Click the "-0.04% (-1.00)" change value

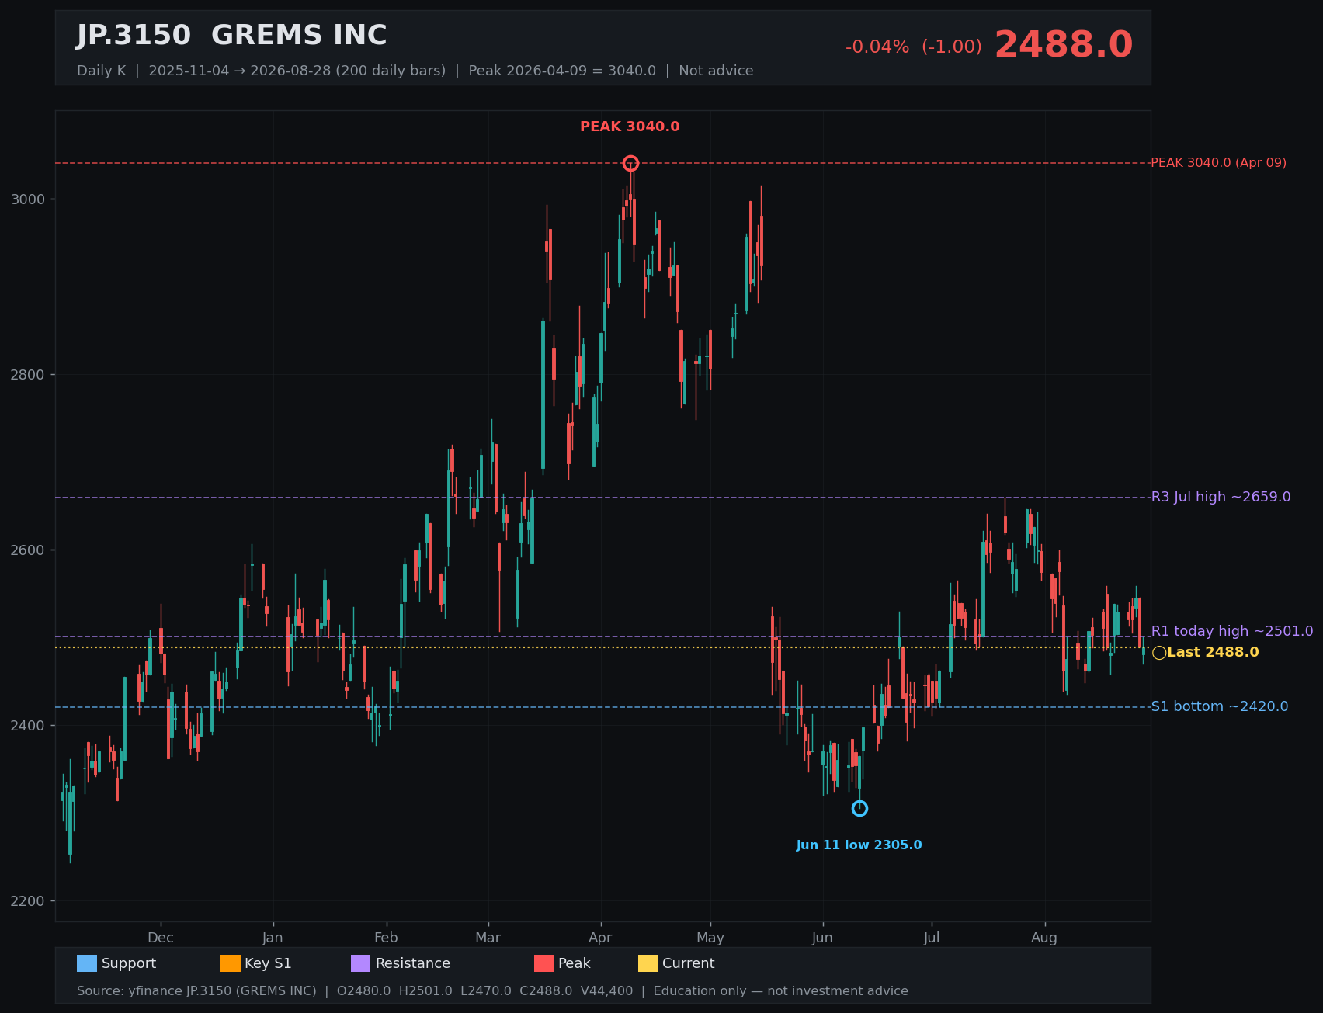pos(914,47)
